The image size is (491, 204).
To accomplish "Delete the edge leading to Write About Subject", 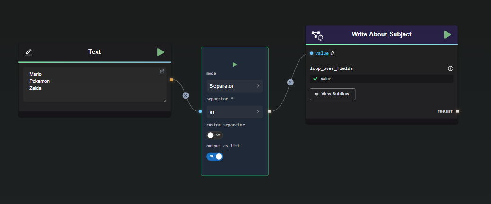I will pos(290,82).
